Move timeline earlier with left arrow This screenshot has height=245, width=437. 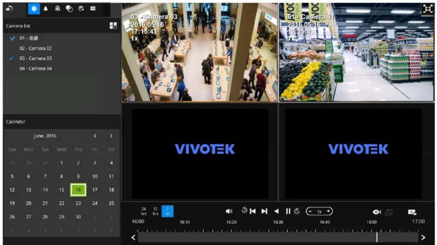tap(133, 237)
